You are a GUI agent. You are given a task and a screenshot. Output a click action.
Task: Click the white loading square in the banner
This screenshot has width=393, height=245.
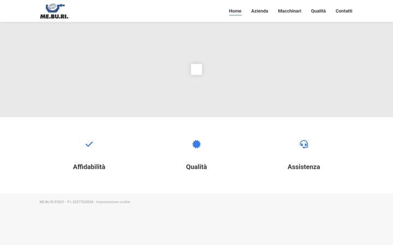pyautogui.click(x=196, y=70)
